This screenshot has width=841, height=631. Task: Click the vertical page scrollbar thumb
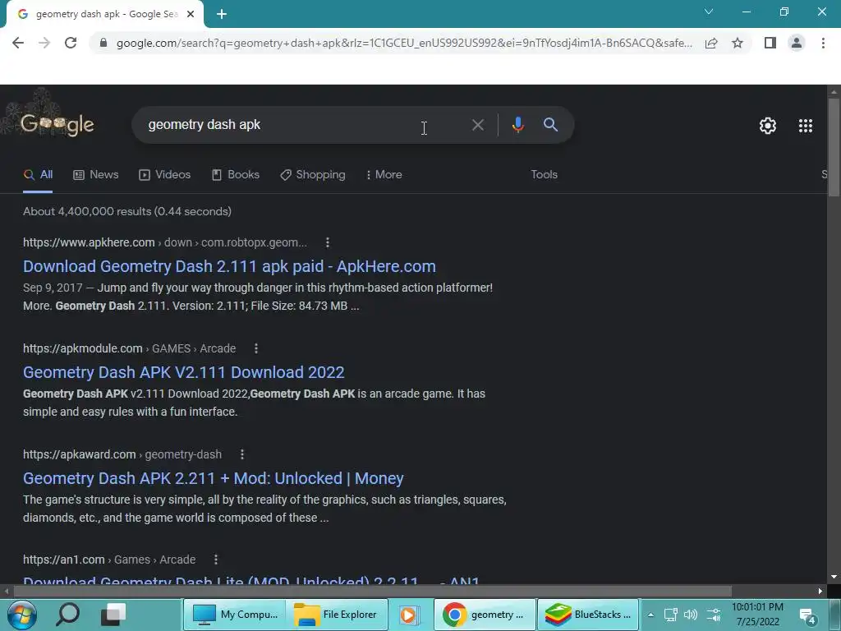pos(834,148)
